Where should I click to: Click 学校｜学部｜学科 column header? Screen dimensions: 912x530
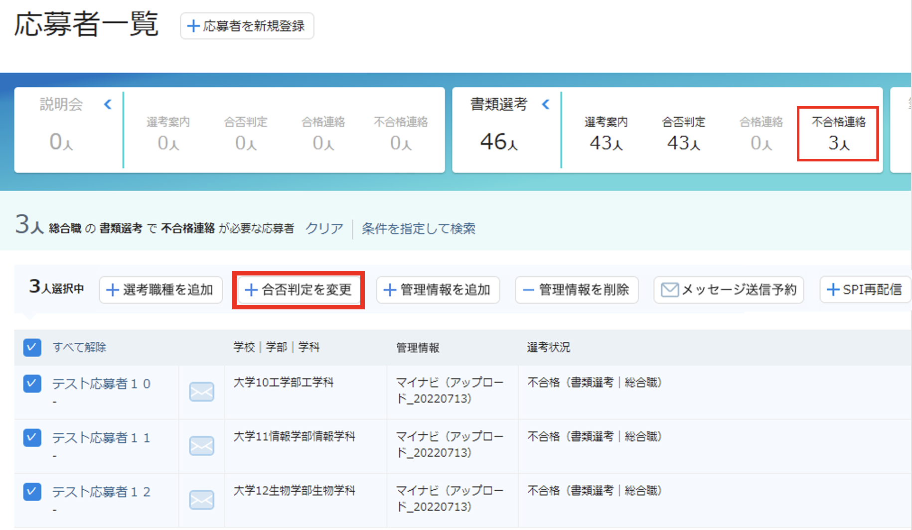(x=277, y=347)
